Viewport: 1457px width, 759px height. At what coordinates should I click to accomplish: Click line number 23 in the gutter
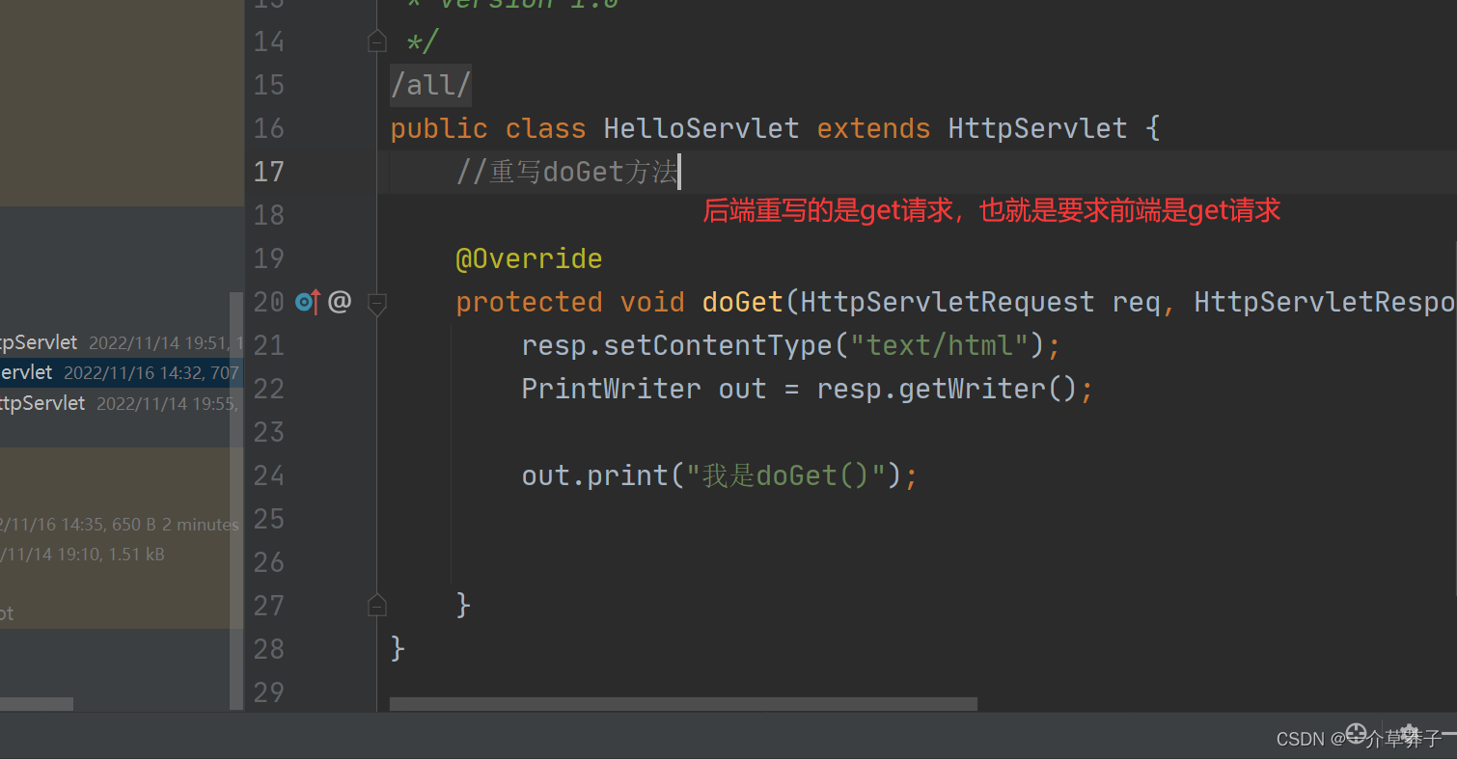pyautogui.click(x=269, y=432)
